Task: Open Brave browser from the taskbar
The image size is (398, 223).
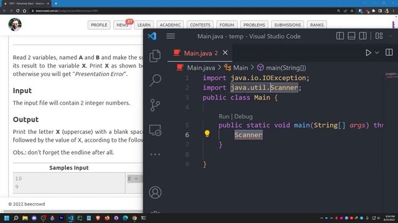Action: pos(98,218)
